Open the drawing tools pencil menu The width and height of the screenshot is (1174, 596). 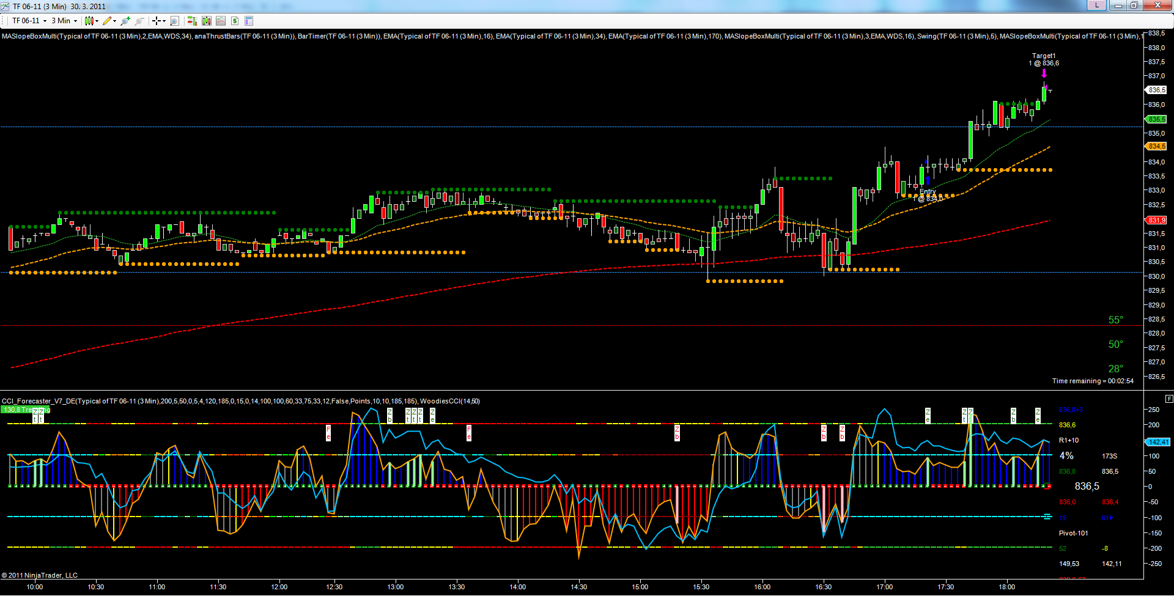click(x=108, y=21)
